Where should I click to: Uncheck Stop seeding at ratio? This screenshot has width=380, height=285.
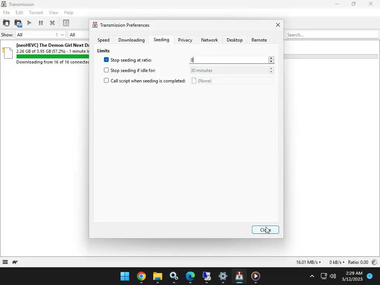(x=106, y=60)
